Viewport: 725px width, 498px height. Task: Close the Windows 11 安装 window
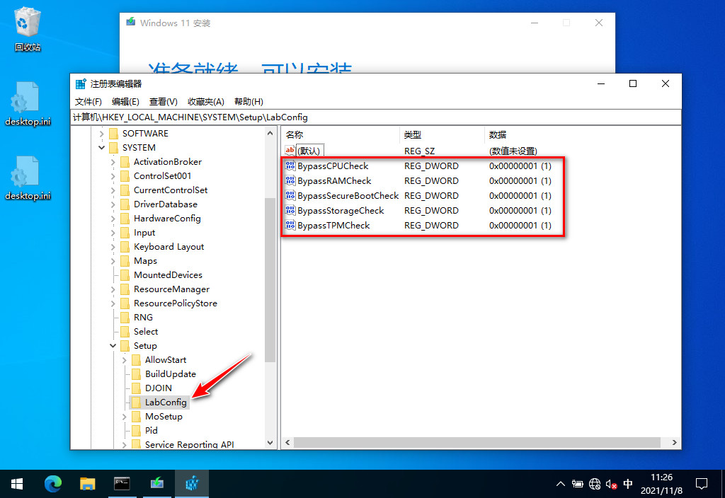pos(599,23)
